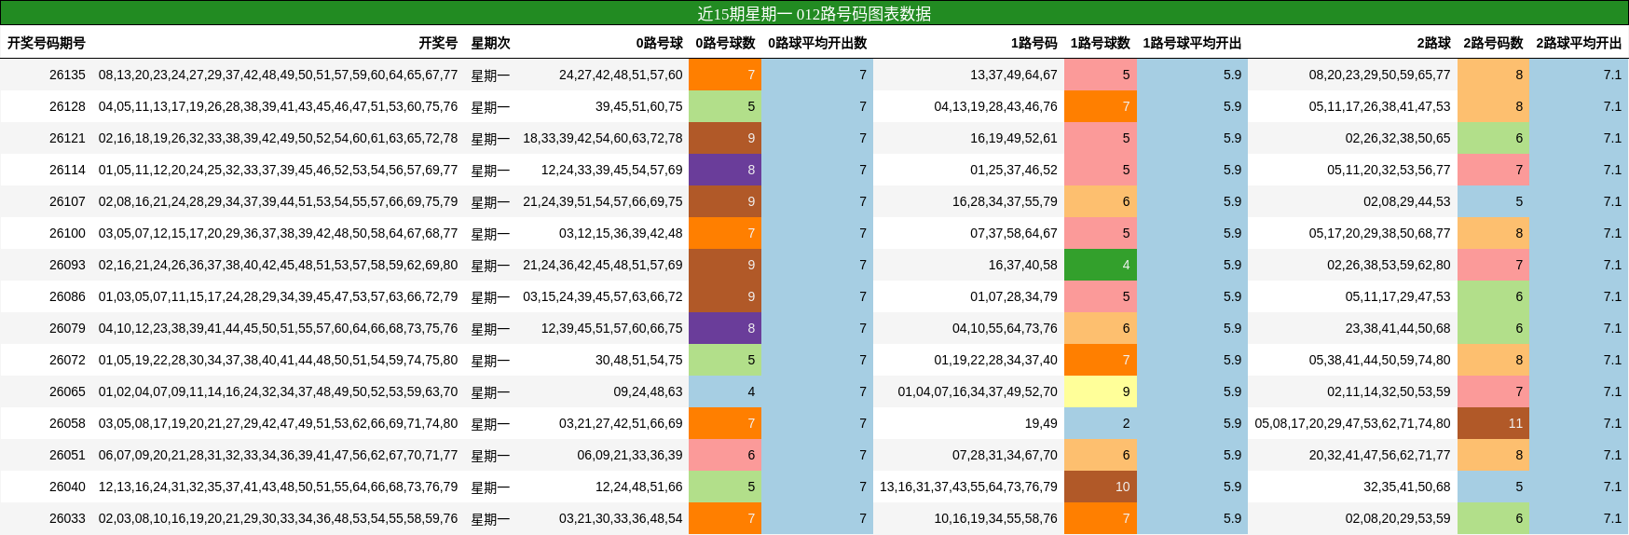Click 2路球 cell 02,26,32,38,50,65
The image size is (1629, 535).
1398,138
